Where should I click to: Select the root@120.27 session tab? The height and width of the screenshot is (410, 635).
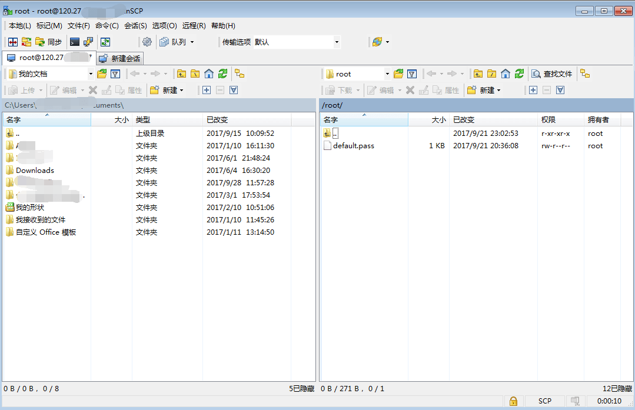(49, 58)
